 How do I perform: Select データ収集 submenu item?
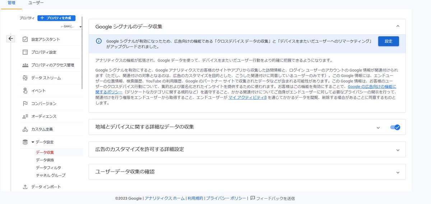click(x=45, y=152)
